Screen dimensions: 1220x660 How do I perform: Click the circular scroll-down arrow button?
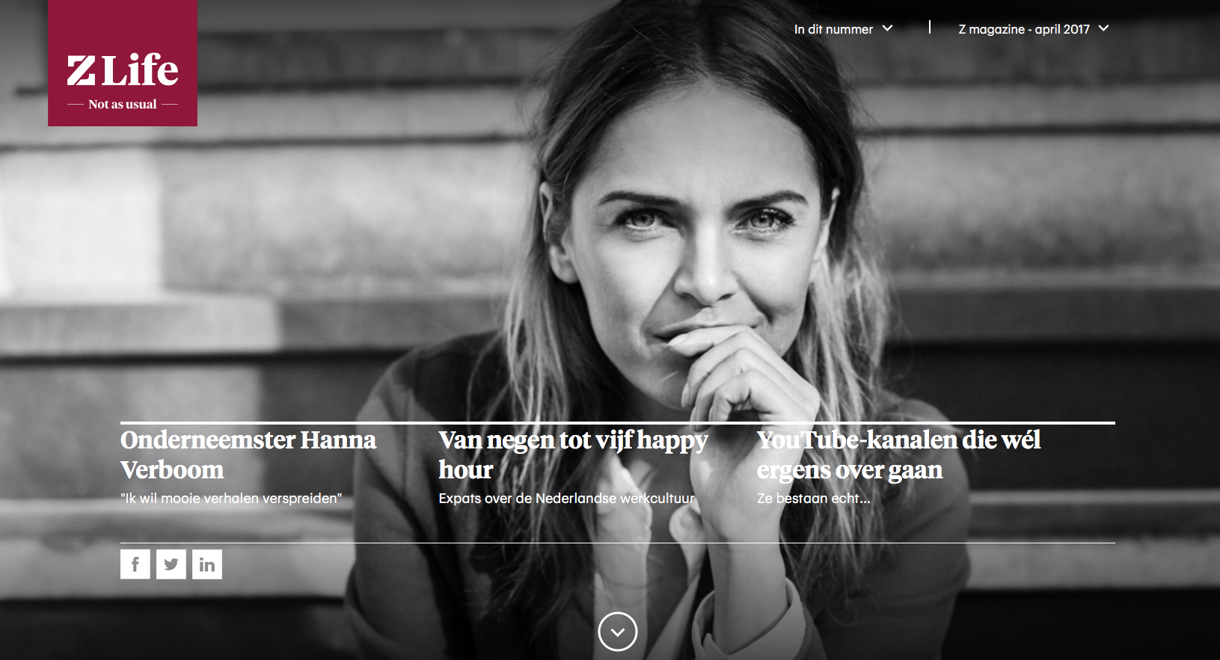(618, 632)
